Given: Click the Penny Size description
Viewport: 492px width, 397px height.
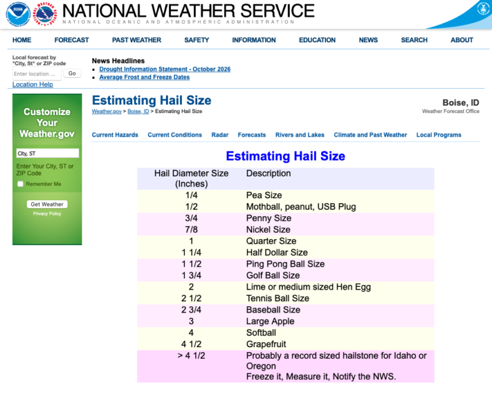Looking at the screenshot, I should [269, 218].
